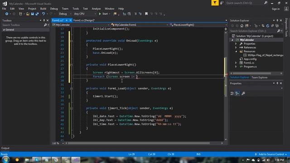The width and height of the screenshot is (290, 163).
Task: Click the Solution Explorer Home icon
Action: (x=242, y=26)
